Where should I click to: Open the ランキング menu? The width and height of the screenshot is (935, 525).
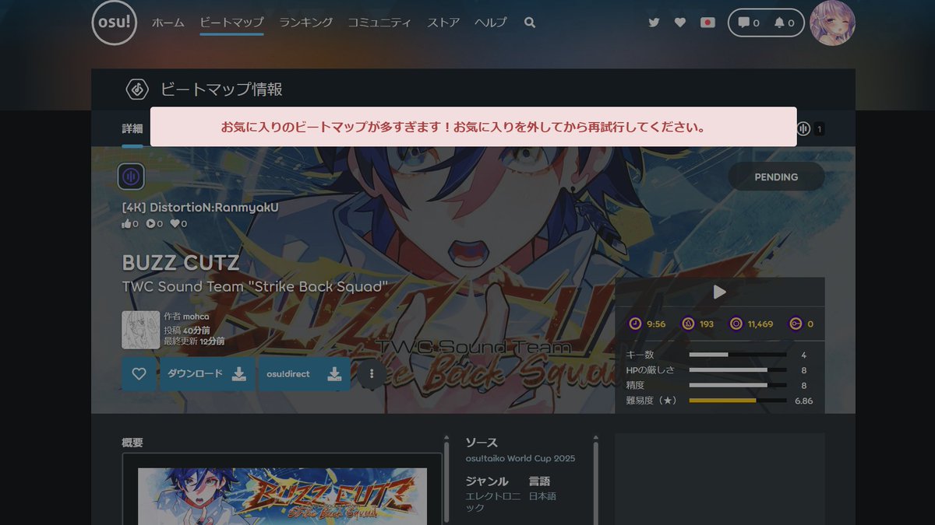point(305,23)
